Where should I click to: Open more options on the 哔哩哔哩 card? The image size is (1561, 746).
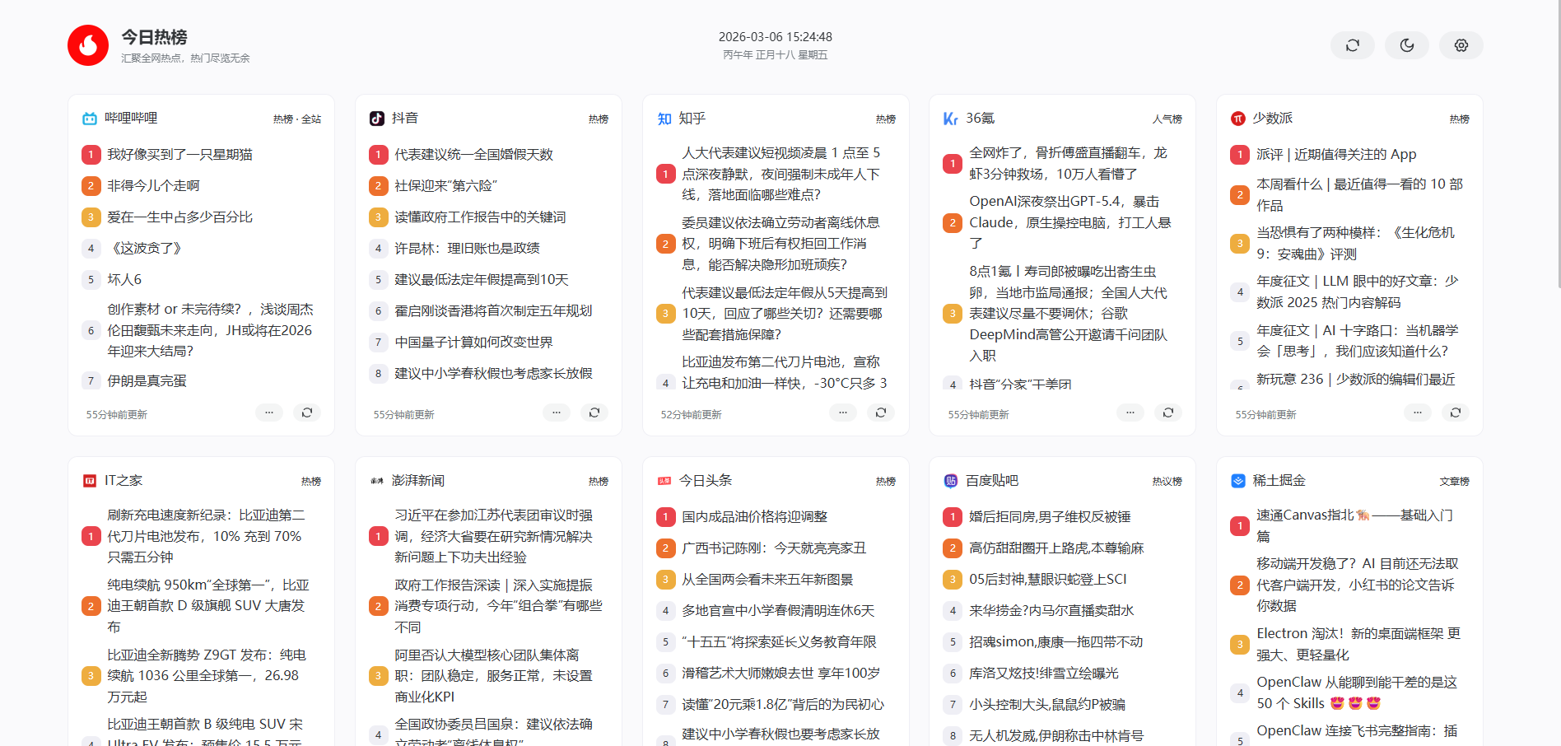coord(269,413)
